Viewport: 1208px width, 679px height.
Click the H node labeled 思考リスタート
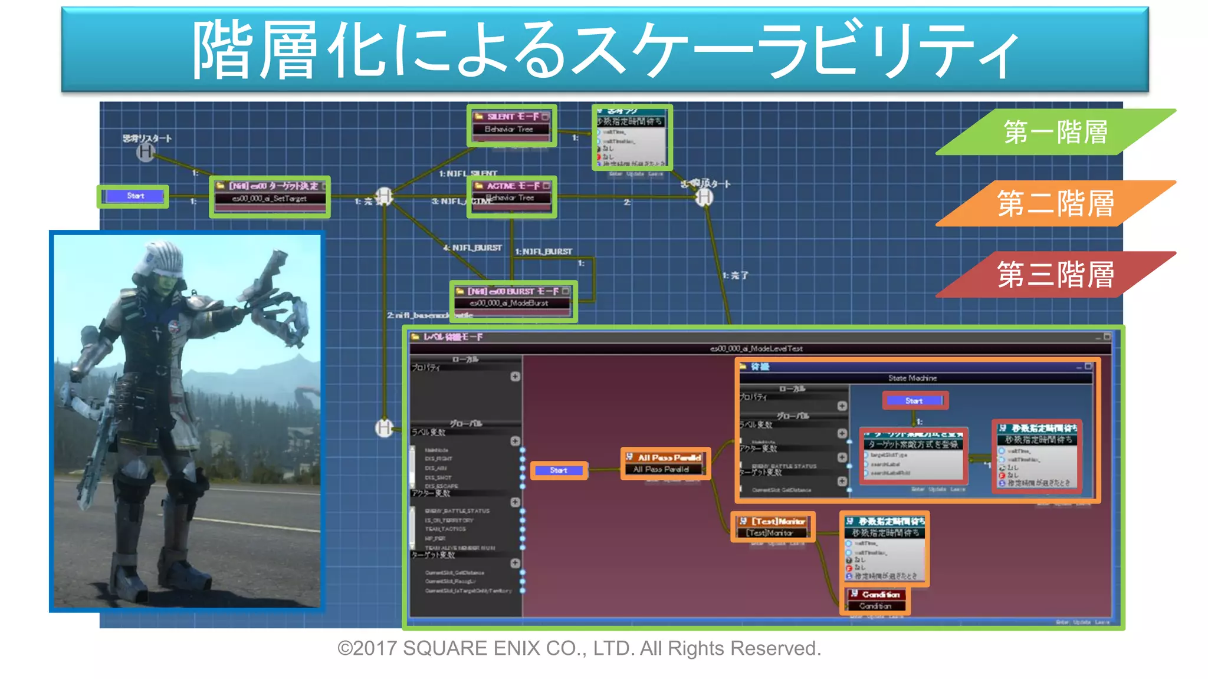tap(146, 153)
